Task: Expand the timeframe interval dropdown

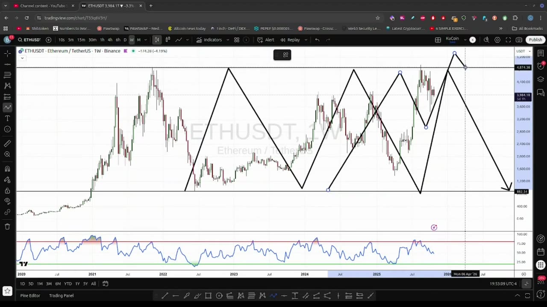Action: [146, 40]
